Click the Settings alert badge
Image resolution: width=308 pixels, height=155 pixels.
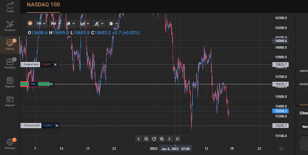tap(14, 140)
